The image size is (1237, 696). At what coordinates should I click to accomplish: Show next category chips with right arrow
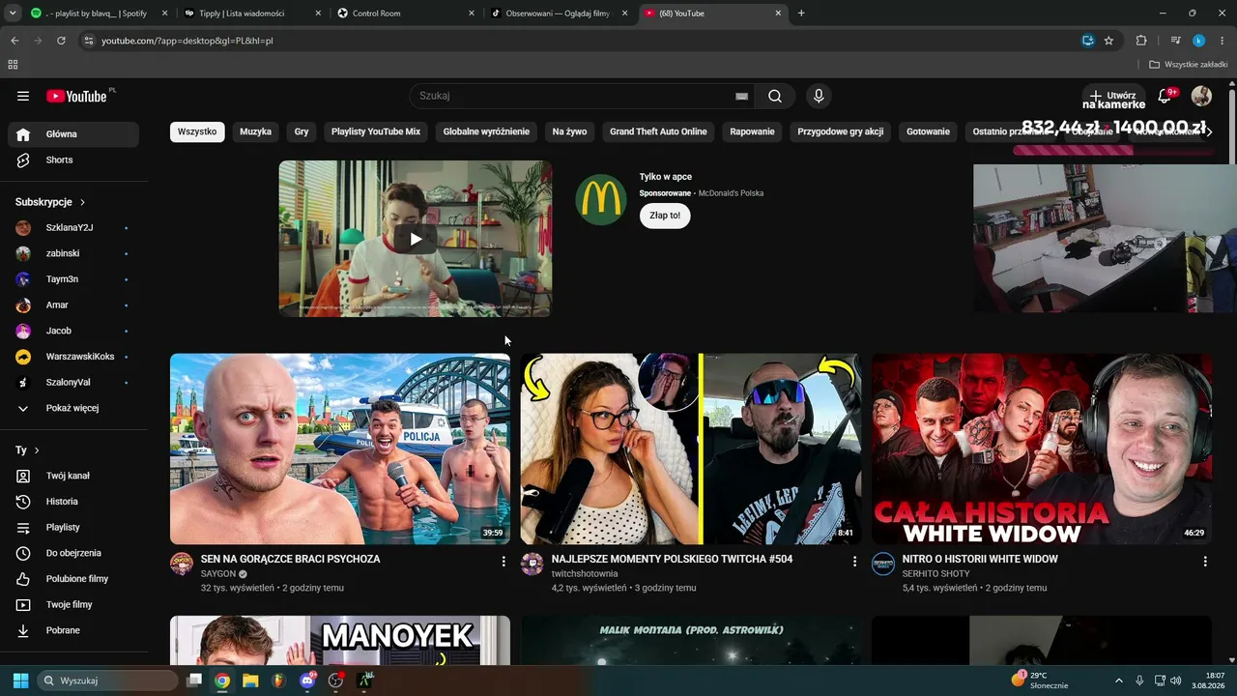coord(1208,131)
